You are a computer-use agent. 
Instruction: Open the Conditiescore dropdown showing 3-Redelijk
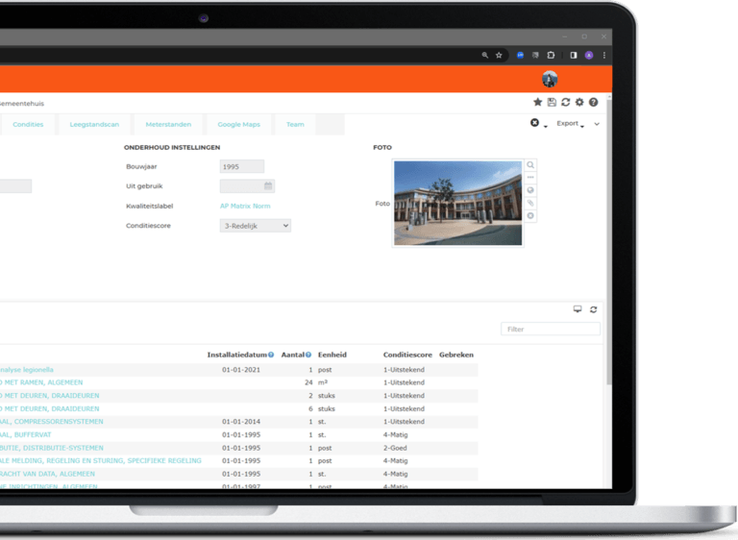tap(255, 226)
